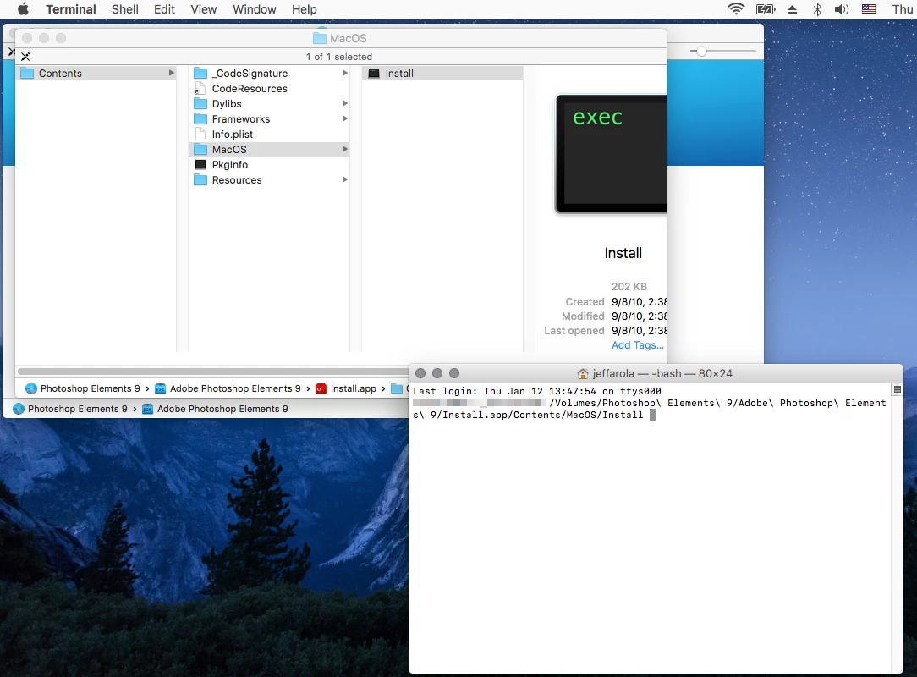Click the Finder horizontal scrollbar

(x=213, y=371)
